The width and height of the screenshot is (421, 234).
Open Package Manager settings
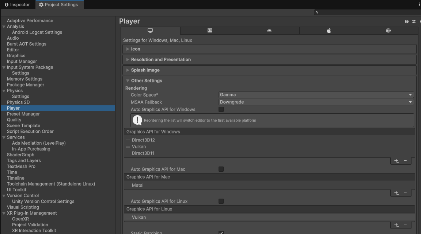point(26,85)
